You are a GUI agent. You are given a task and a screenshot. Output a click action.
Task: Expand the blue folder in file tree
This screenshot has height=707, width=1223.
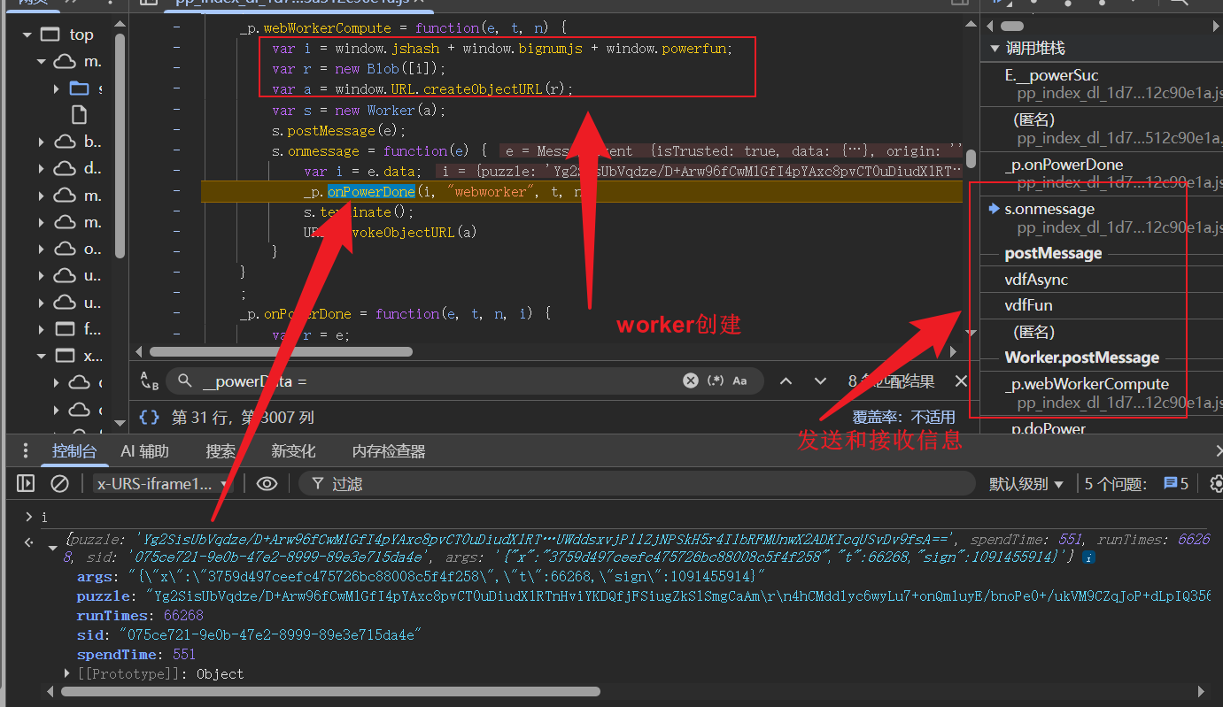(x=57, y=88)
